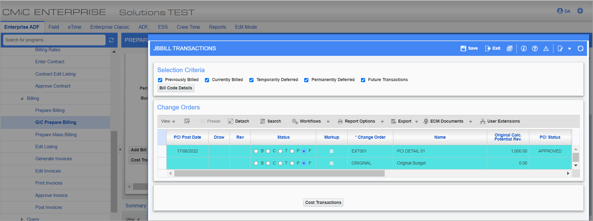The image size is (593, 221).
Task: Click the user profile DA icon
Action: point(564,11)
